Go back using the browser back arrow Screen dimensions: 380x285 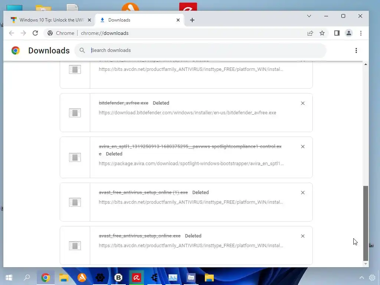click(12, 33)
